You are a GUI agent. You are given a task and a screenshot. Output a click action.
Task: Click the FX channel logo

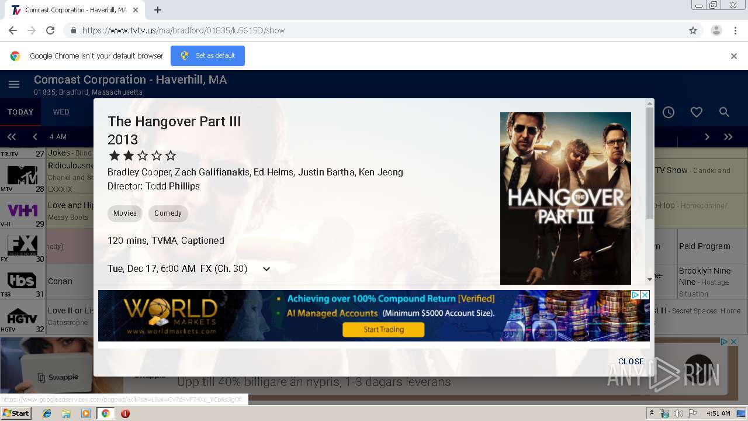click(22, 245)
